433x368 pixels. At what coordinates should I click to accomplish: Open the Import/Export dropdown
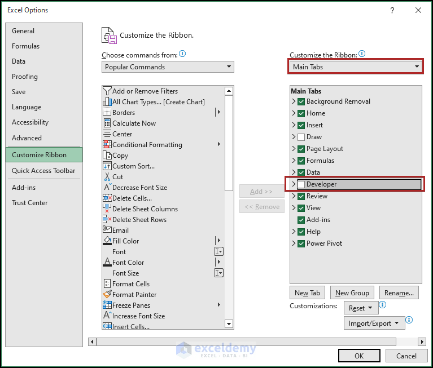click(x=374, y=323)
